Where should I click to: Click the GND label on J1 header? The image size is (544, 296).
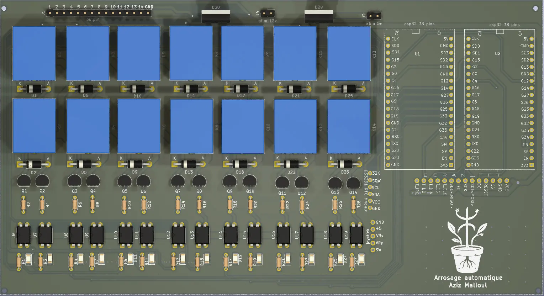pyautogui.click(x=149, y=7)
